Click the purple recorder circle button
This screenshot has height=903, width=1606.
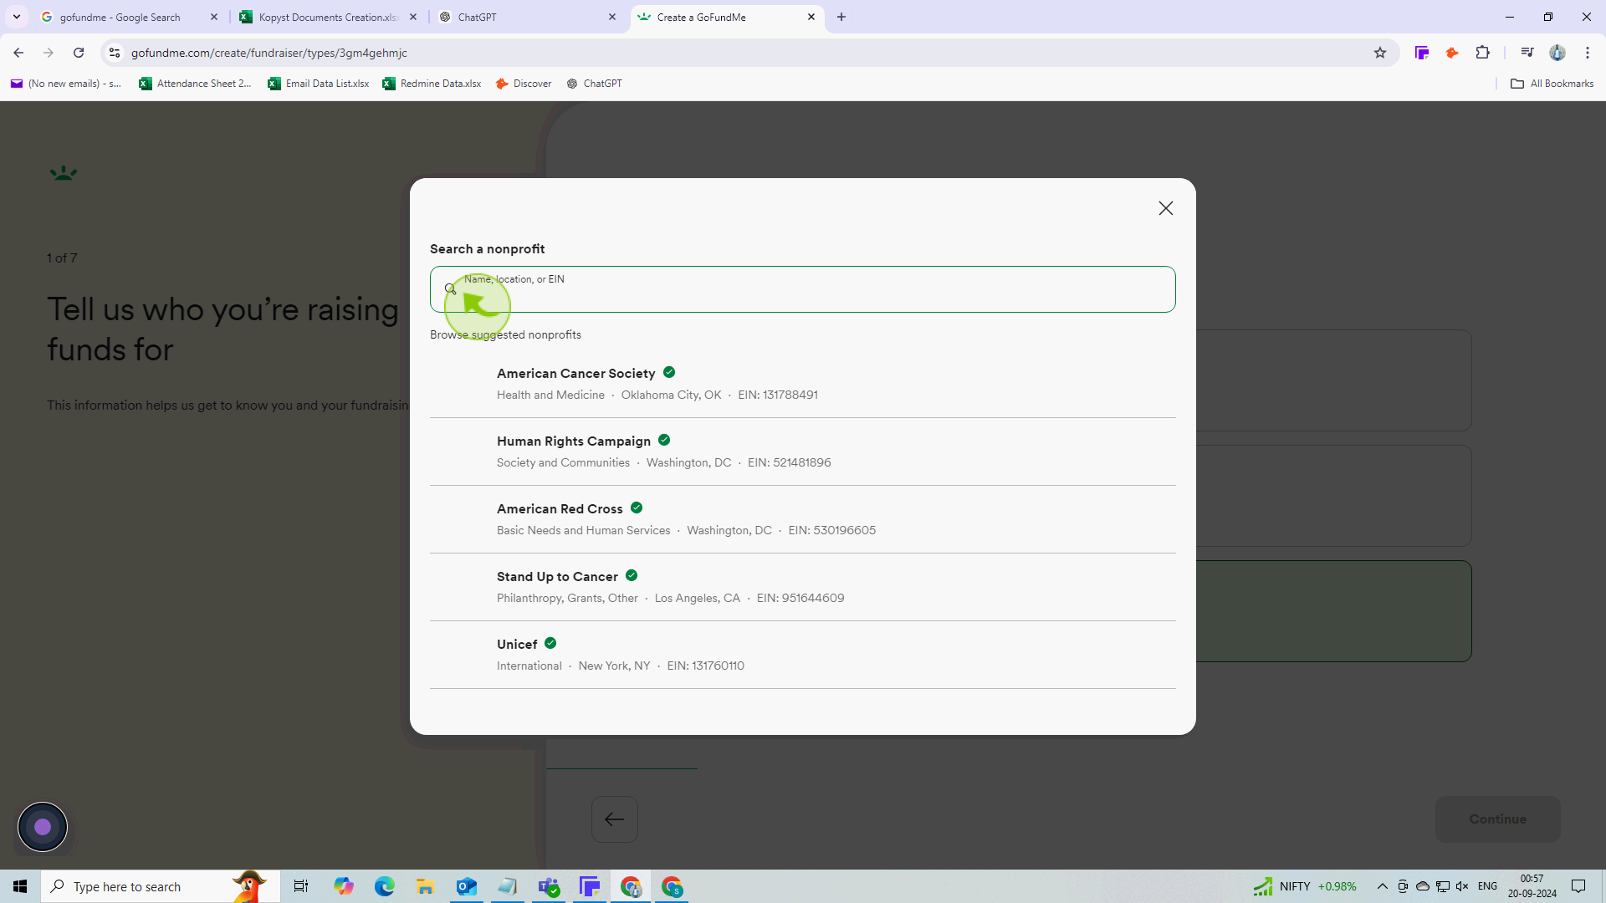43,827
